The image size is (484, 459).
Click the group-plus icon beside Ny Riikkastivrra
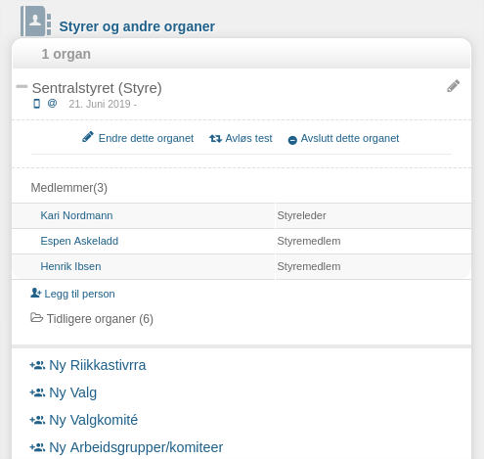coord(37,365)
